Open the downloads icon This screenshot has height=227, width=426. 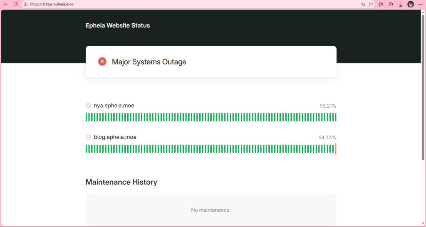coord(401,4)
